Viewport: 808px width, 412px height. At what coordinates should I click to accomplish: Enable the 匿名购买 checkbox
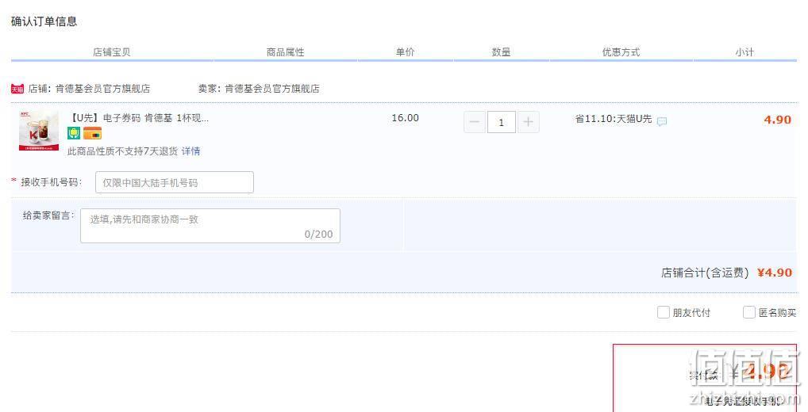click(x=749, y=312)
